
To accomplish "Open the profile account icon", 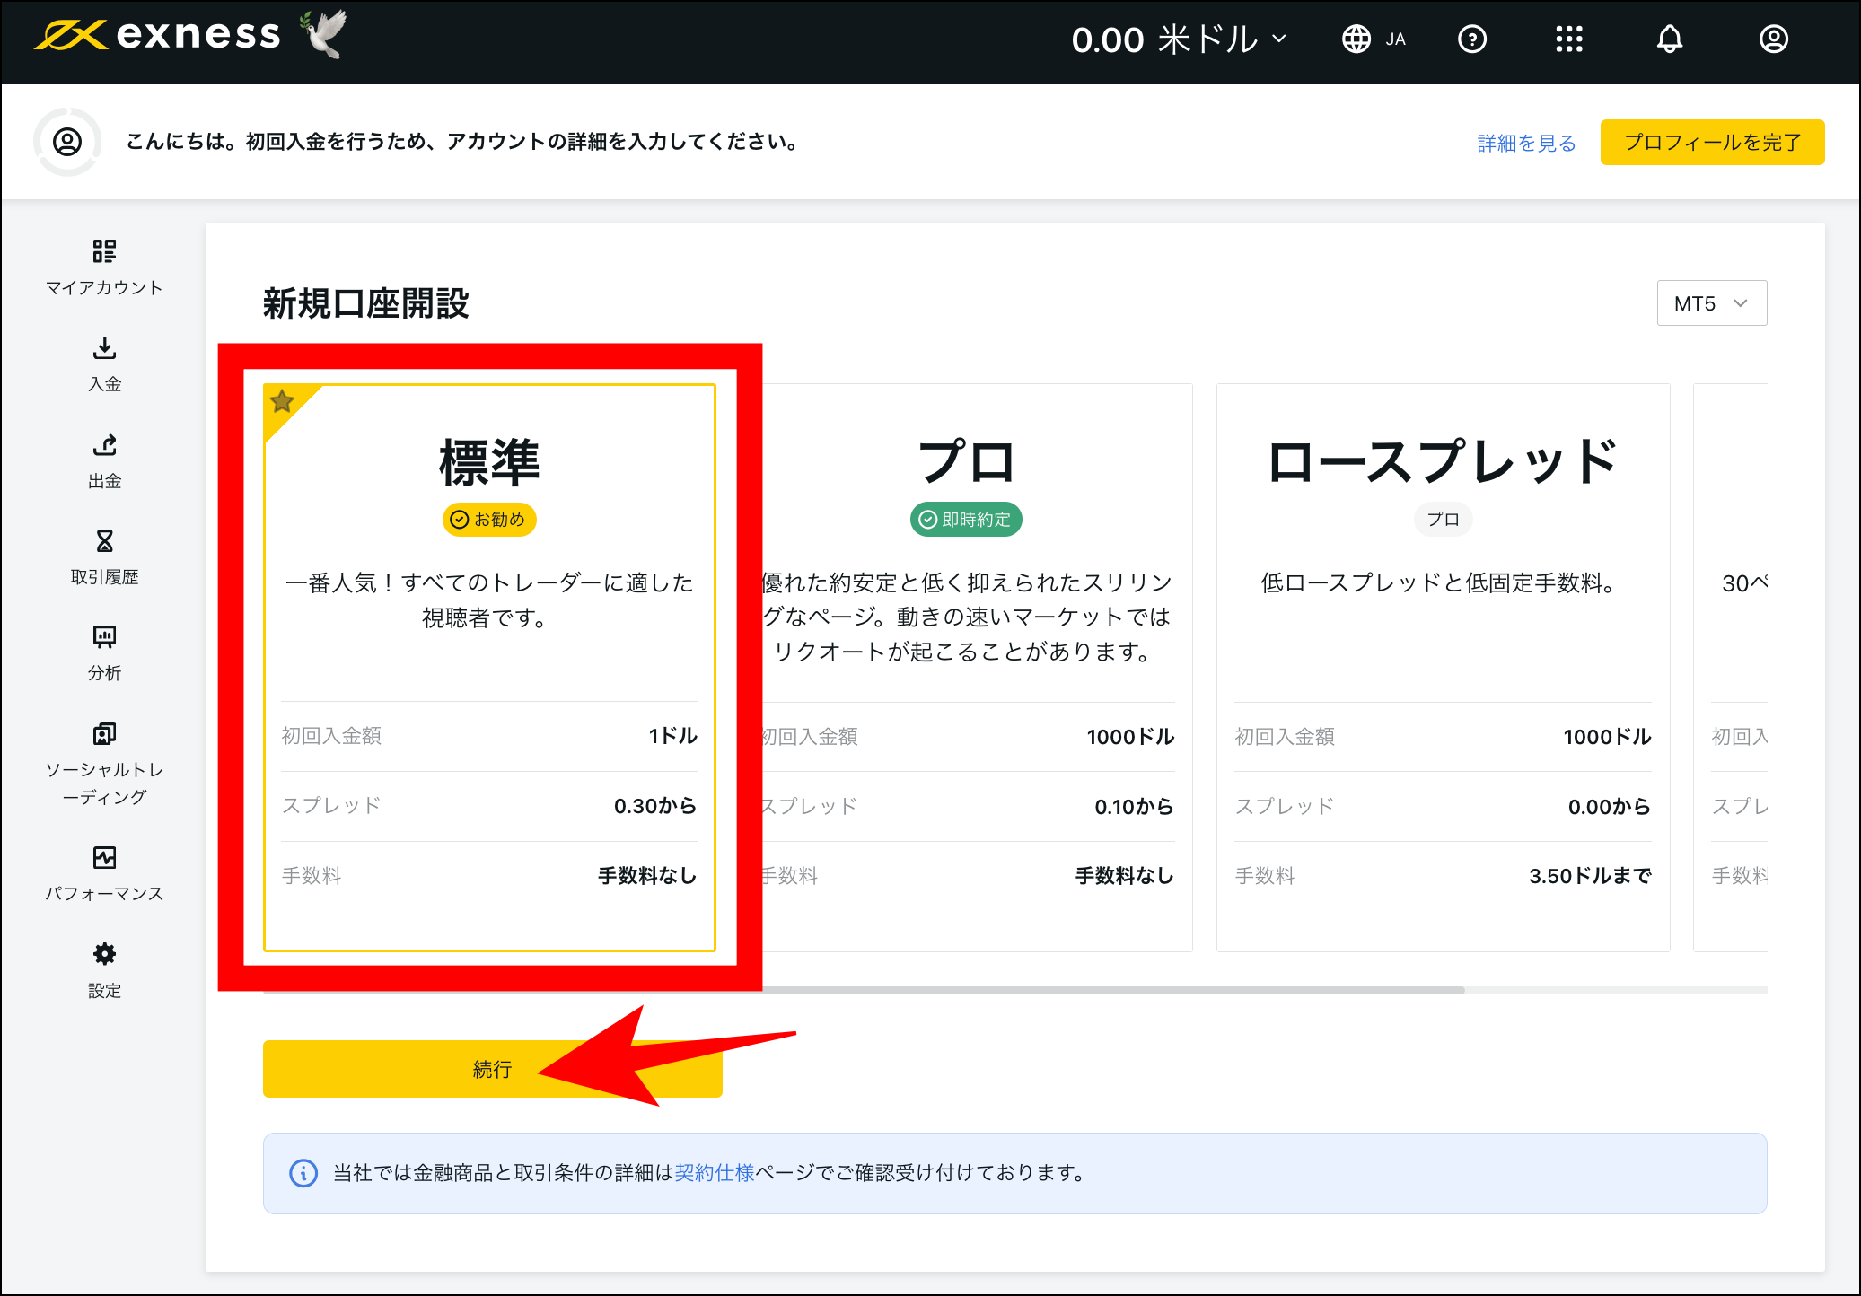I will pyautogui.click(x=1774, y=39).
